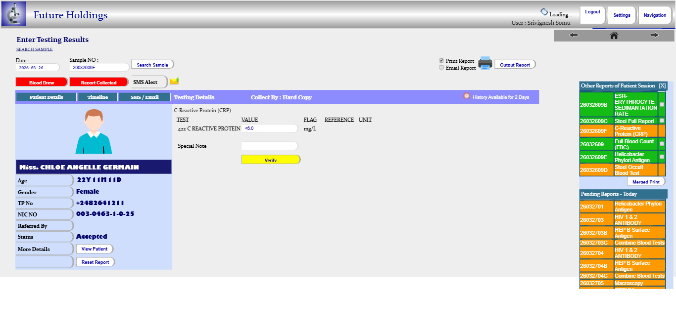Go to home using house icon
The height and width of the screenshot is (335, 676).
point(614,35)
